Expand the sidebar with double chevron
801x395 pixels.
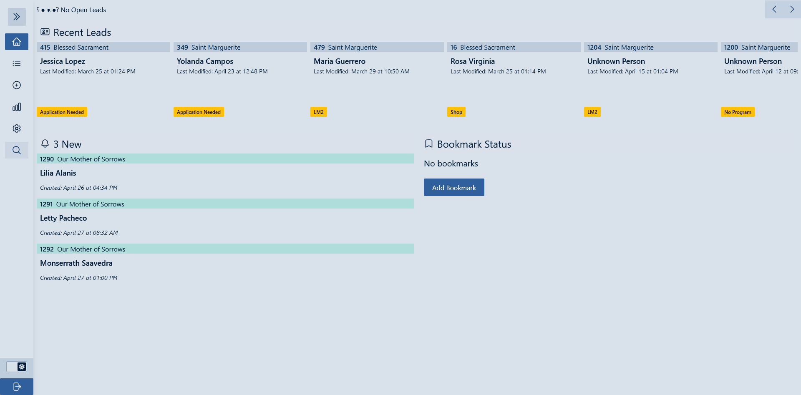tap(17, 17)
